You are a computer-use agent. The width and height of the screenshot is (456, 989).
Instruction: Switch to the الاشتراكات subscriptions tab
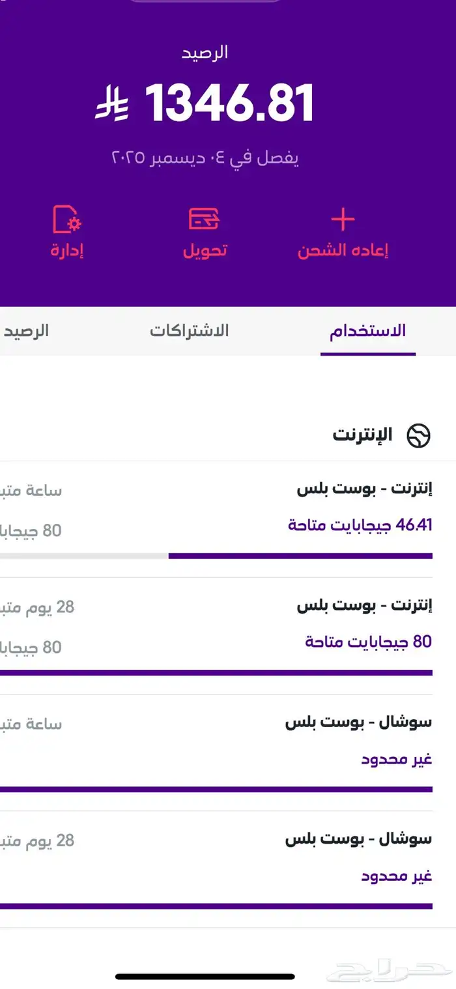tap(189, 331)
